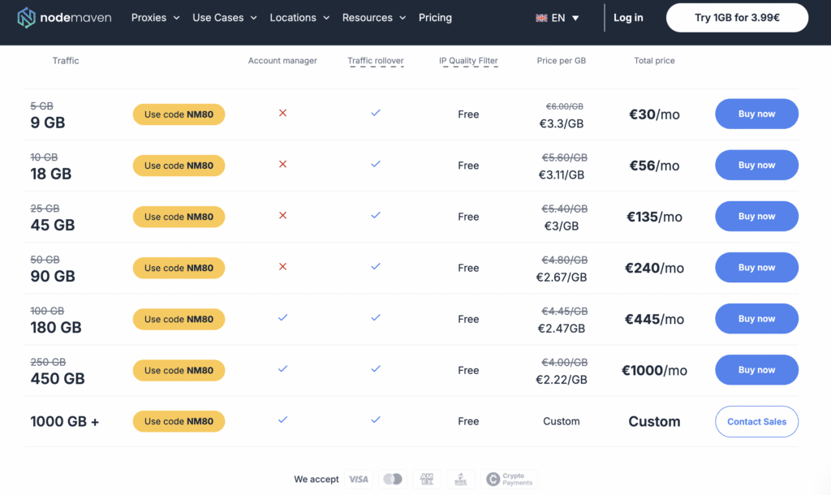Image resolution: width=831 pixels, height=495 pixels.
Task: Click the NM80 code badge for 90 GB
Action: tap(179, 268)
